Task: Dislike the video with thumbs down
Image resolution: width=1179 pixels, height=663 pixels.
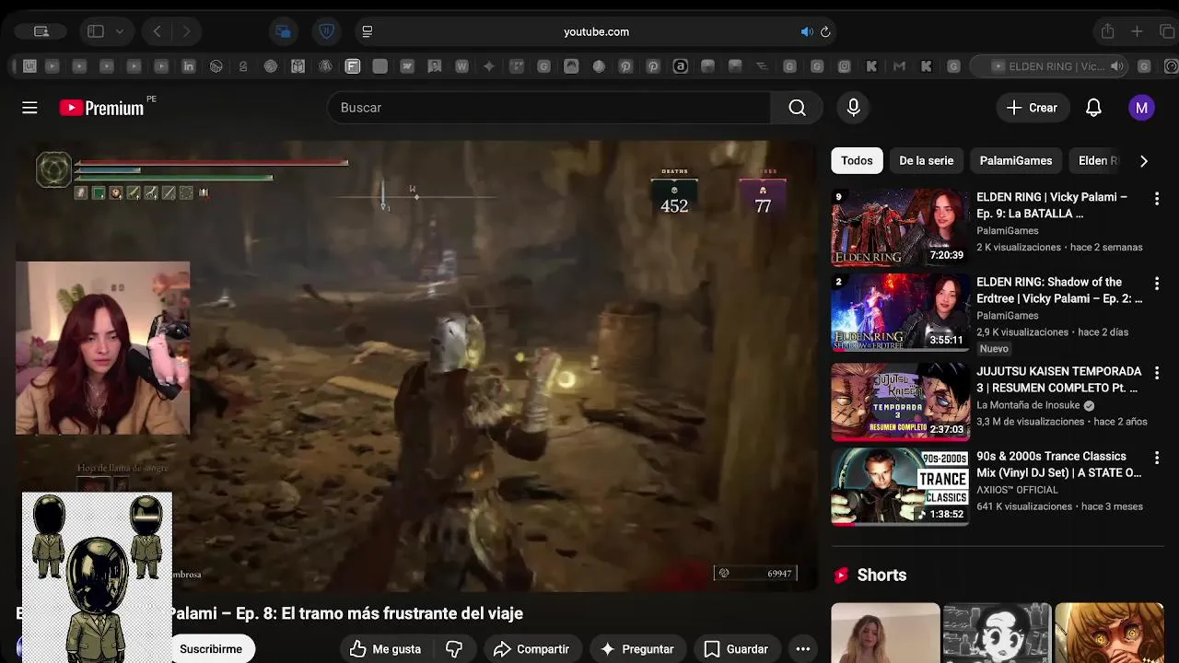Action: click(x=454, y=649)
